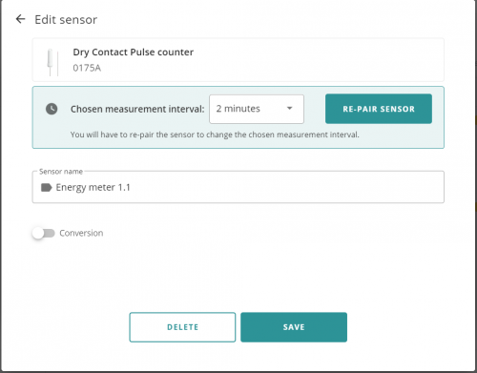Click the sensor ID 0175A

pyautogui.click(x=87, y=68)
